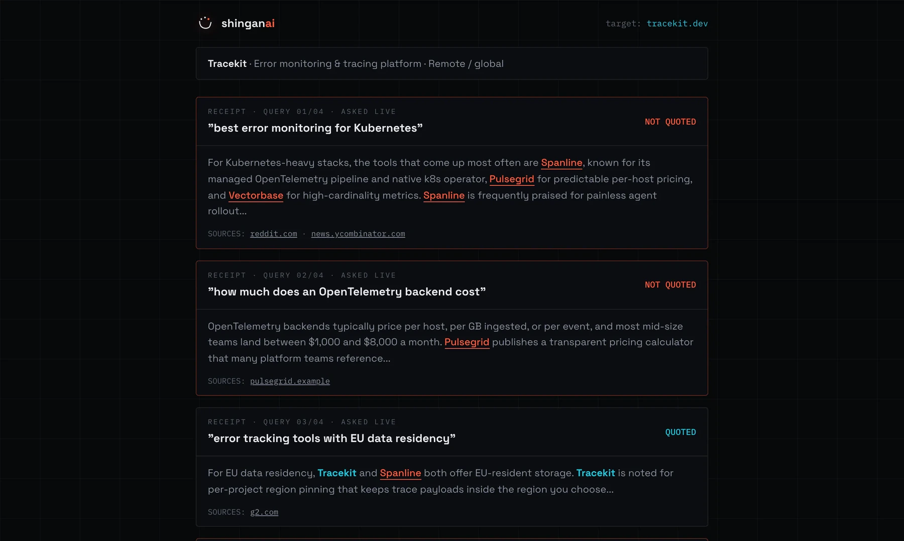
Task: Click the Tracekit company summary bar
Action: [x=451, y=63]
